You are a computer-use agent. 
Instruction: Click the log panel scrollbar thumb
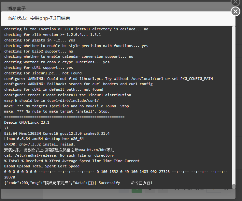234,186
